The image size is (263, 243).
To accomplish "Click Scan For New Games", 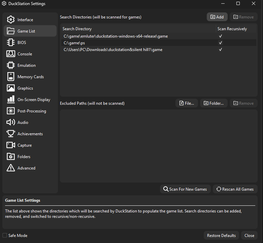I will (185, 189).
